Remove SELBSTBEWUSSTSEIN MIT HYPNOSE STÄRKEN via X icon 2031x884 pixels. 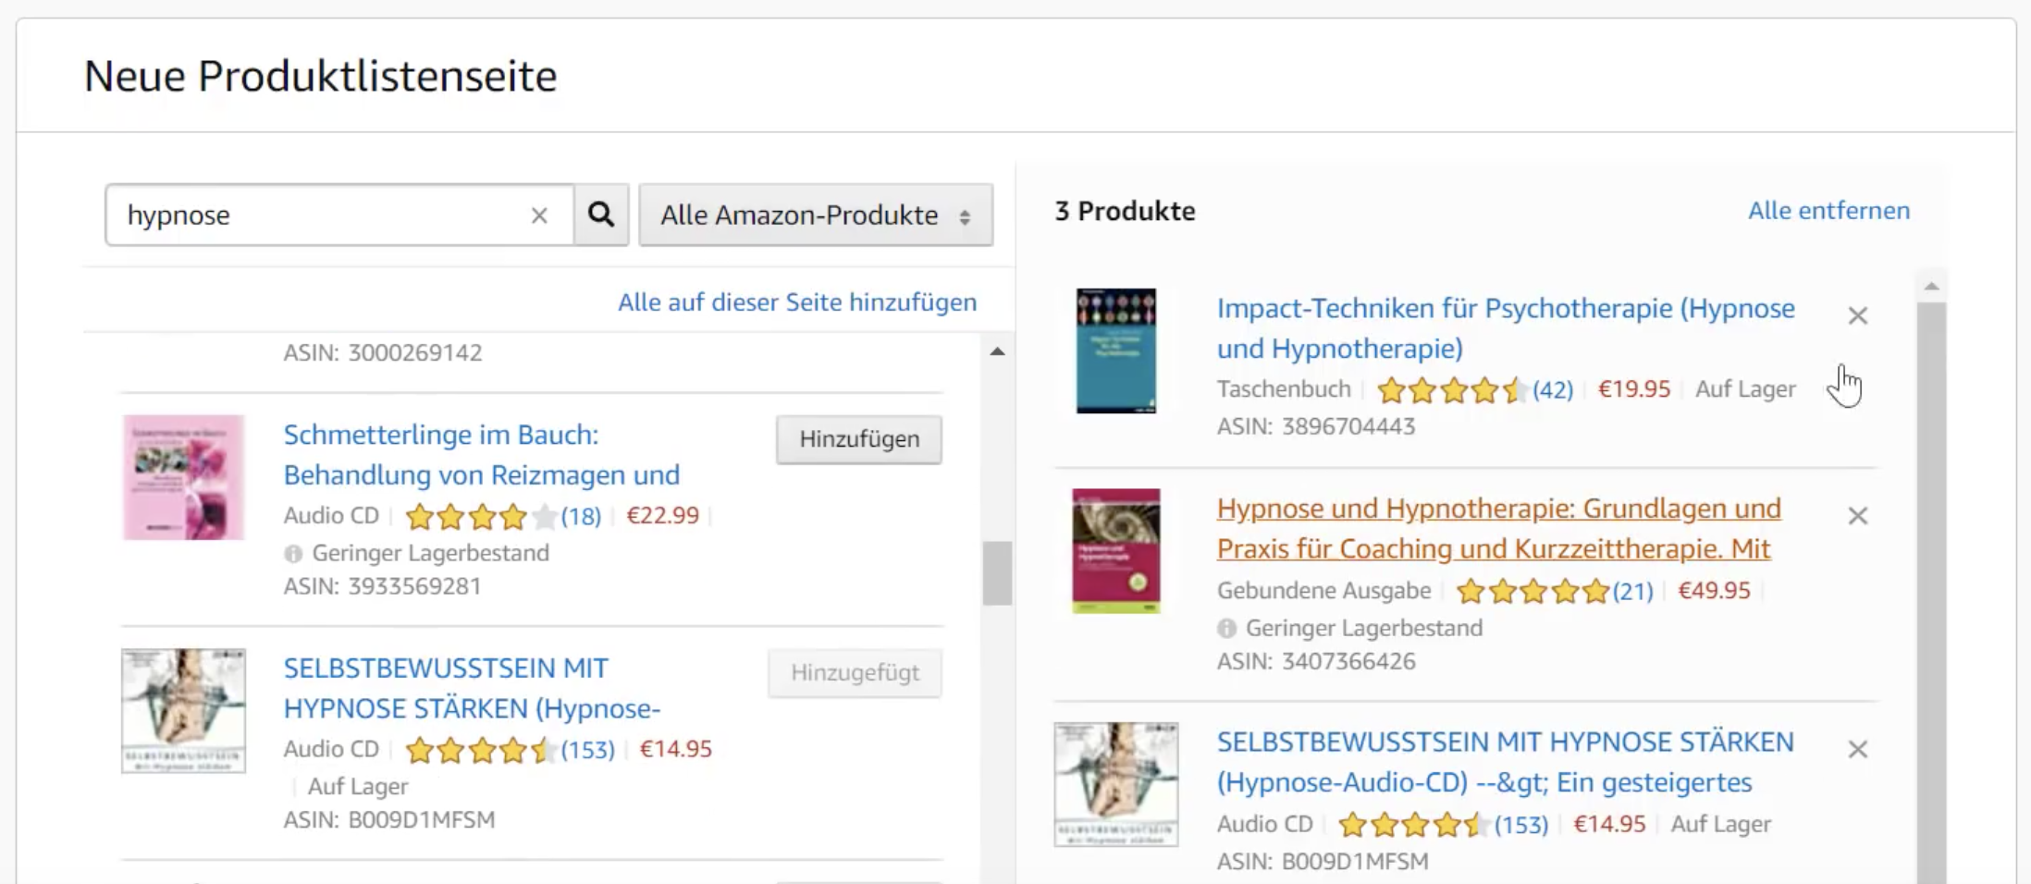click(1858, 748)
